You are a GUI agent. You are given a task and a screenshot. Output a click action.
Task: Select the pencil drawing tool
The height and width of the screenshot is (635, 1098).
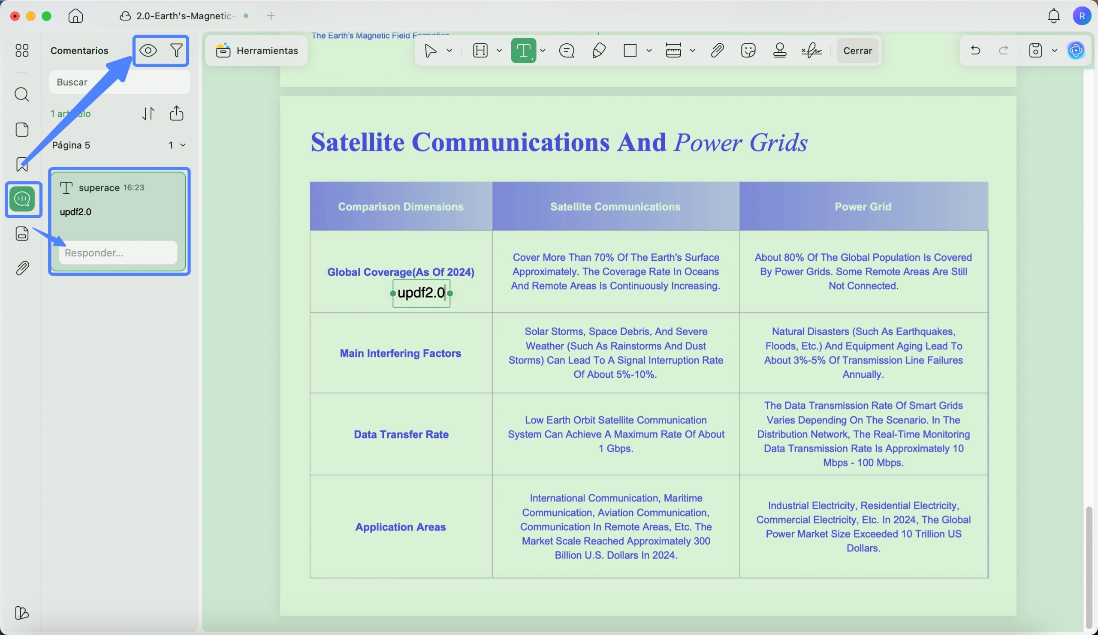click(599, 51)
